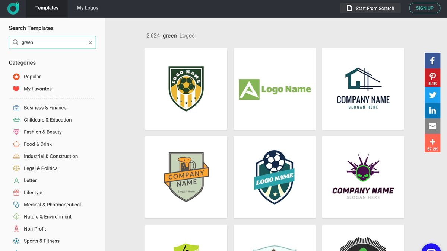The height and width of the screenshot is (251, 447).
Task: Click the Business & Finance briefcase icon
Action: [16, 108]
